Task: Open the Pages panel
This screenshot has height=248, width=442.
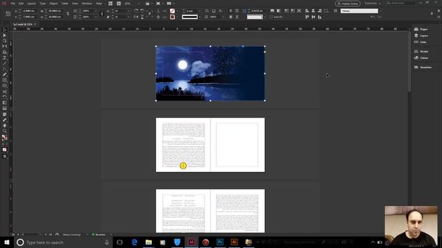Action: [x=421, y=29]
